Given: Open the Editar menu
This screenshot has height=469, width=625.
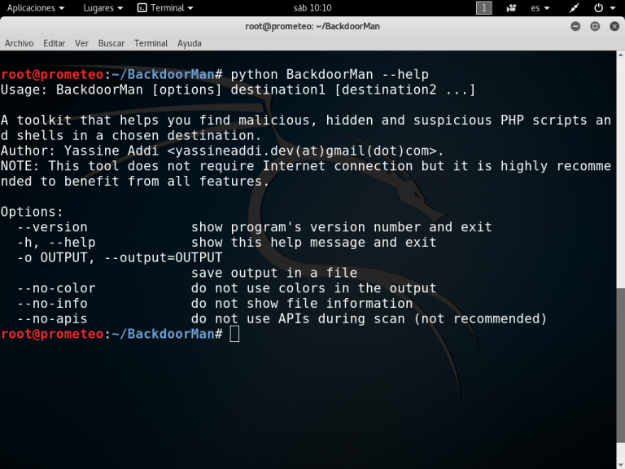Looking at the screenshot, I should [55, 43].
